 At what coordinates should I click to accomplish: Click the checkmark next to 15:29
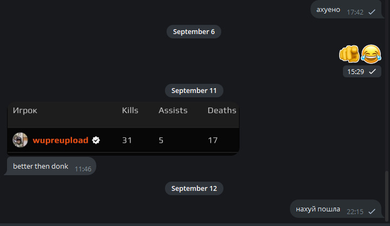372,71
